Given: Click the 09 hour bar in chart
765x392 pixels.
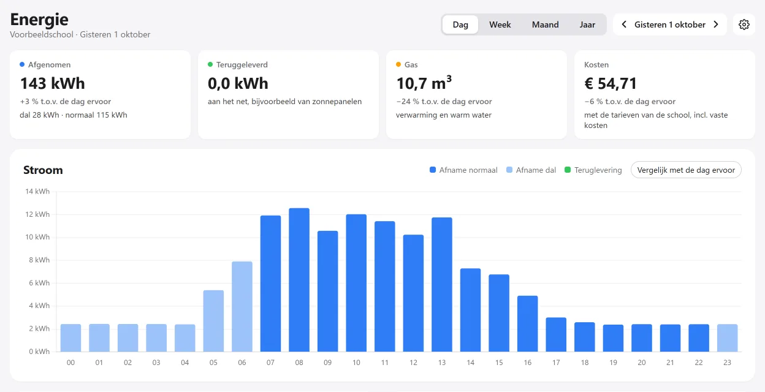Looking at the screenshot, I should [x=327, y=292].
